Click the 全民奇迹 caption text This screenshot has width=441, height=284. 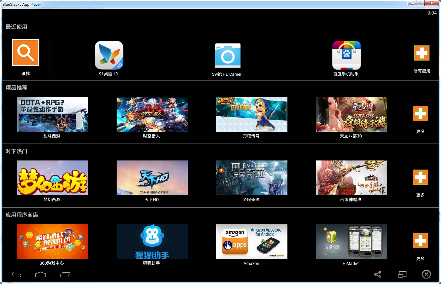coord(251,200)
